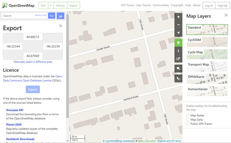Show my location with the arrow icon

coord(178,33)
